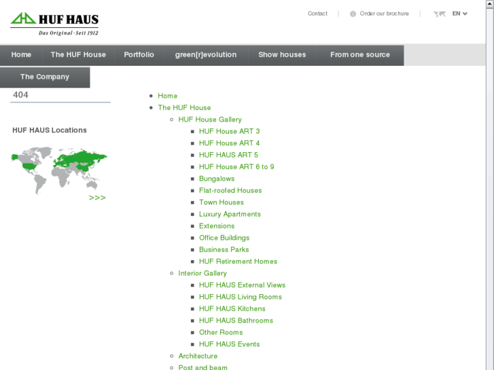The width and height of the screenshot is (494, 370).
Task: Open the EN language dropdown
Action: (x=459, y=14)
